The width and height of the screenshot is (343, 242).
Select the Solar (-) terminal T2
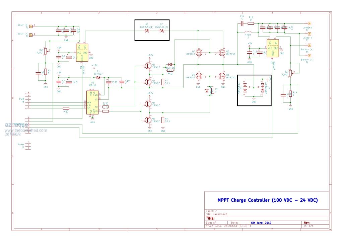[x=31, y=35]
